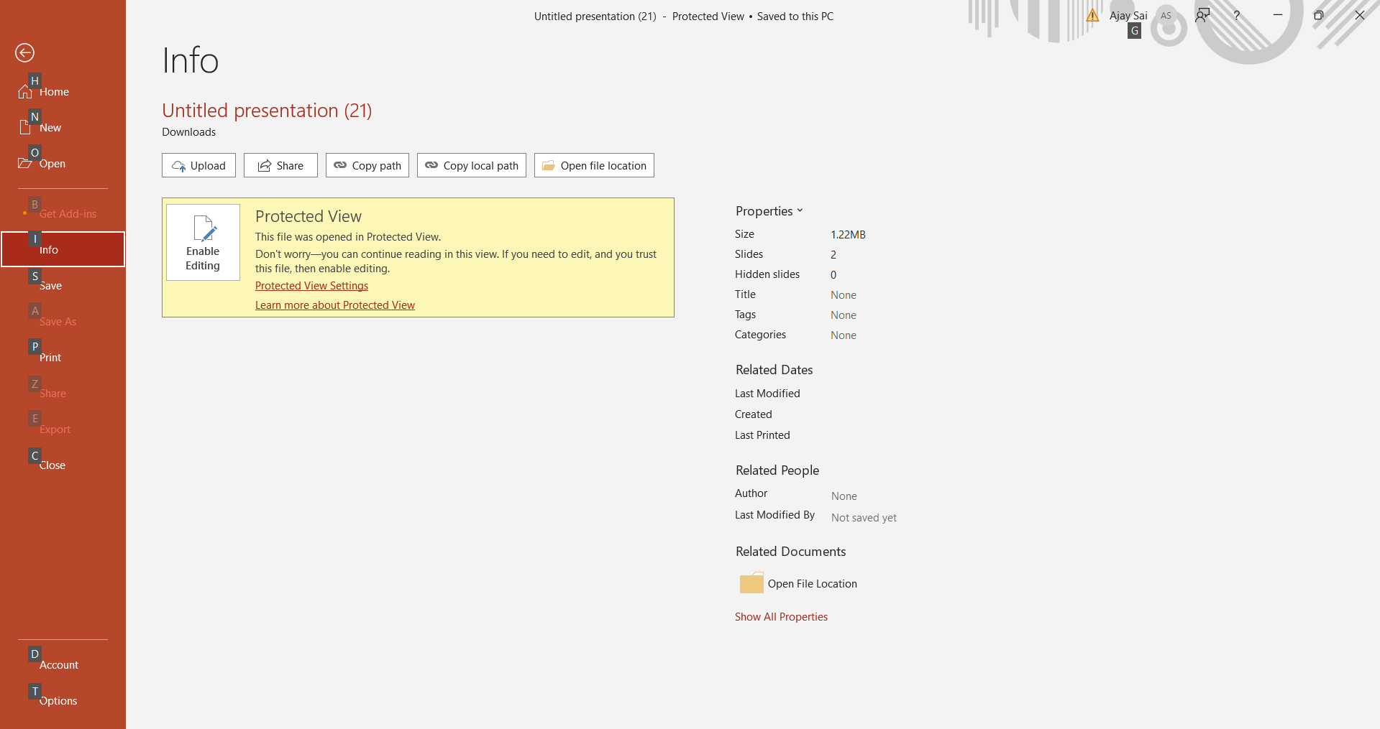
Task: Click the Open folder icon in sidebar
Action: point(25,163)
